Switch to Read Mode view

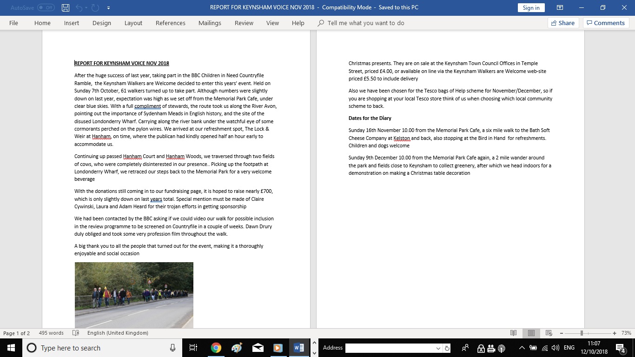(513, 333)
